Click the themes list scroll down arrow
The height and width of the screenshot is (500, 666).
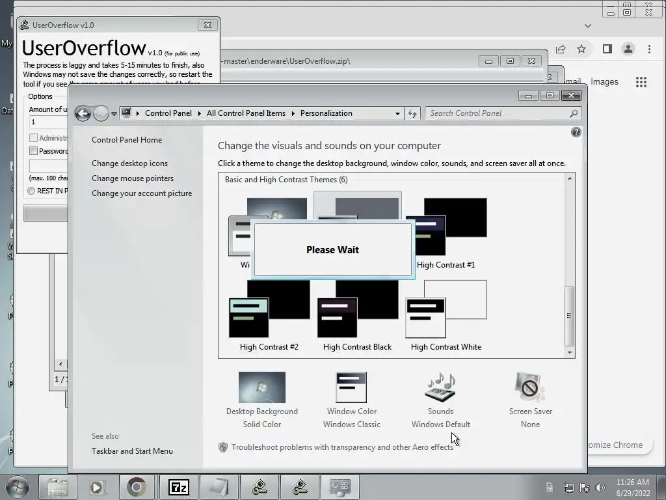tap(570, 352)
